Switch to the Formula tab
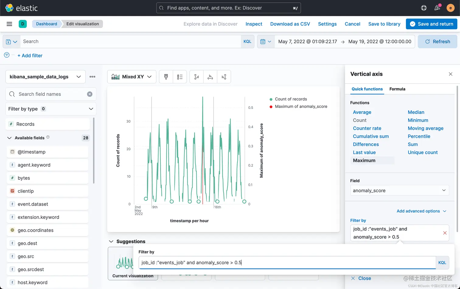The height and width of the screenshot is (289, 460). tap(397, 89)
